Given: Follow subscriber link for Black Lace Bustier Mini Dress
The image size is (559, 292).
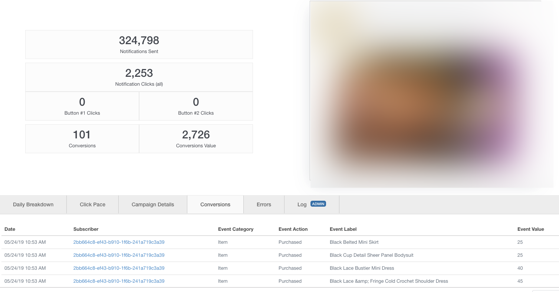Looking at the screenshot, I should tap(119, 268).
